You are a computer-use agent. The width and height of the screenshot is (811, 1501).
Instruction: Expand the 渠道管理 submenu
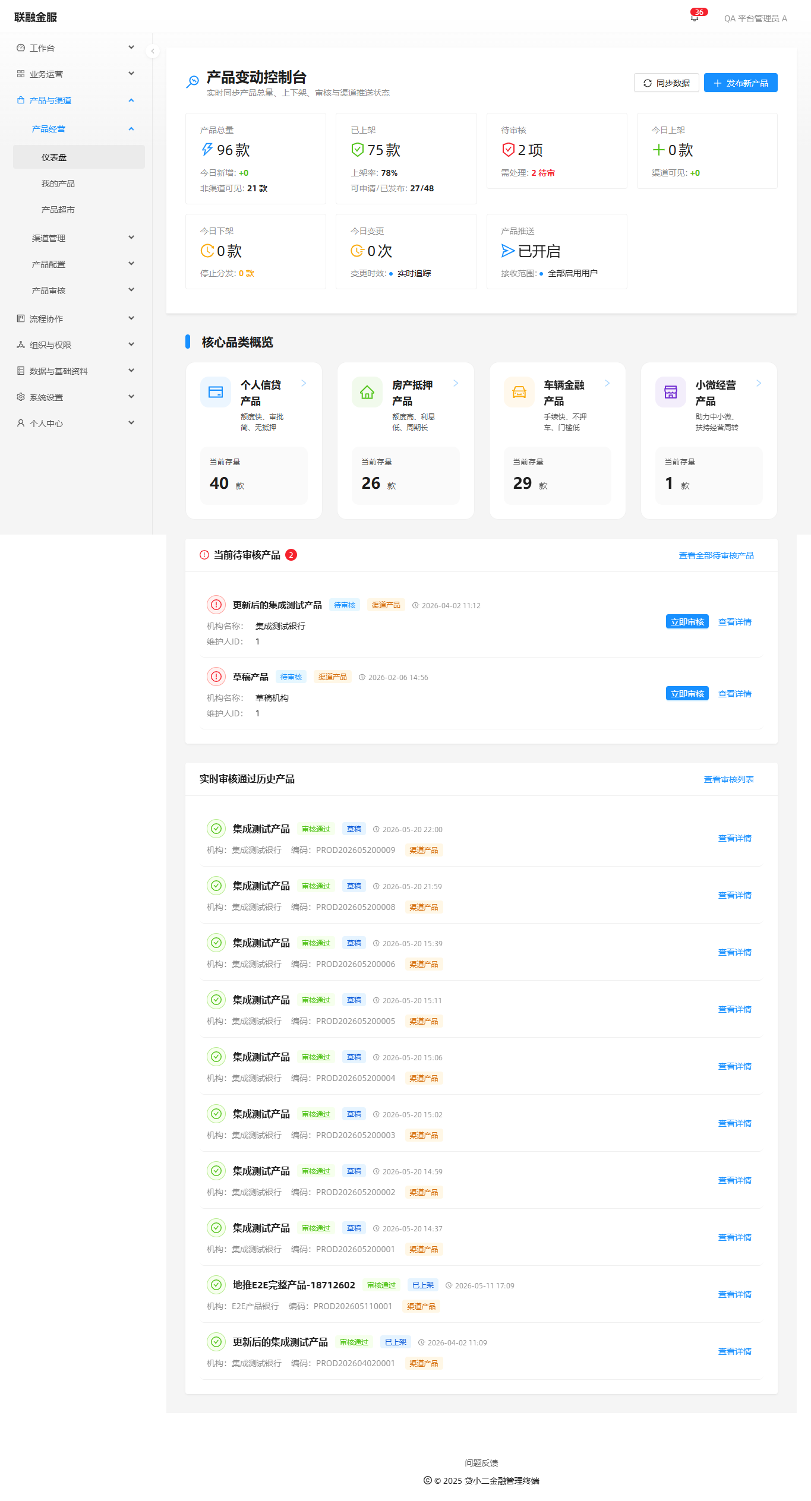[x=79, y=238]
